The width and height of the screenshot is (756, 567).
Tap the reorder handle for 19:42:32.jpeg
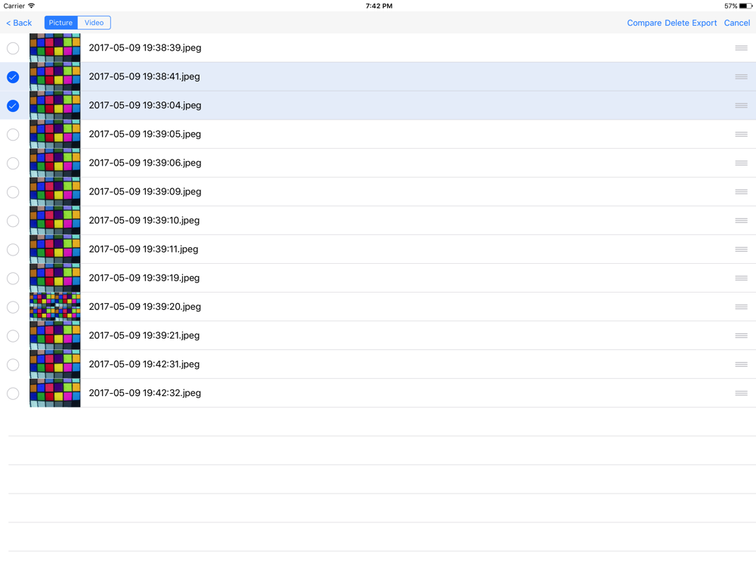click(x=741, y=393)
